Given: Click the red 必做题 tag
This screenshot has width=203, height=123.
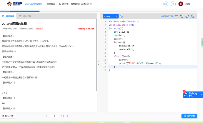Looking at the screenshot, I should (39, 29).
